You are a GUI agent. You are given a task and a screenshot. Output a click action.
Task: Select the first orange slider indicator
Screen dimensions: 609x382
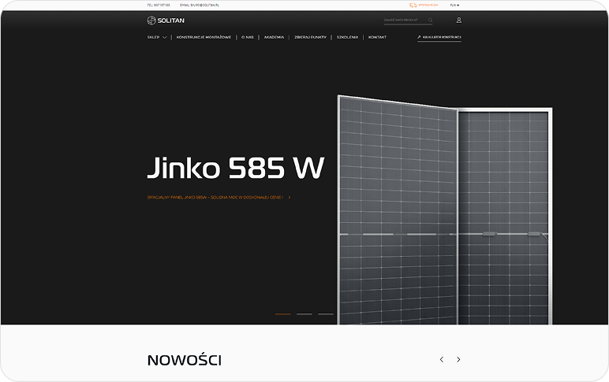tap(282, 313)
